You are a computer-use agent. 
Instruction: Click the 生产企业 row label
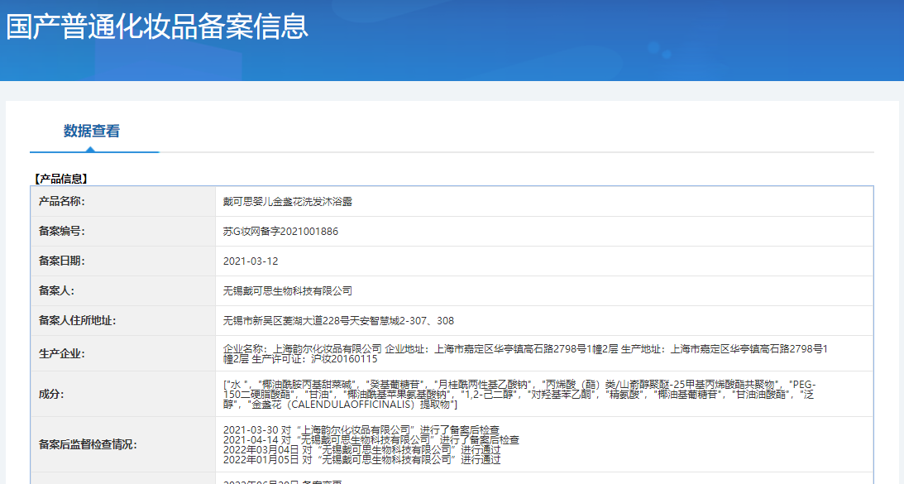point(62,354)
